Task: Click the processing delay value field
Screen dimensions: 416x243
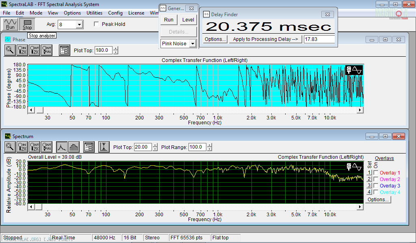Action: 319,39
